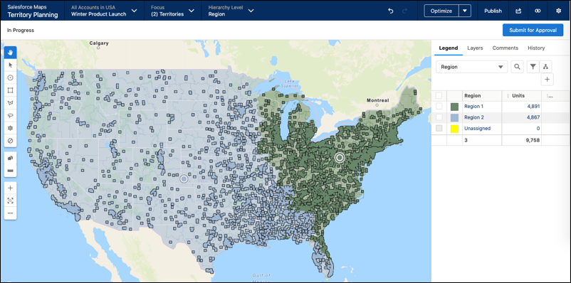Click the share/export icon in header
Viewport: 571px width, 283px height.
coord(518,11)
